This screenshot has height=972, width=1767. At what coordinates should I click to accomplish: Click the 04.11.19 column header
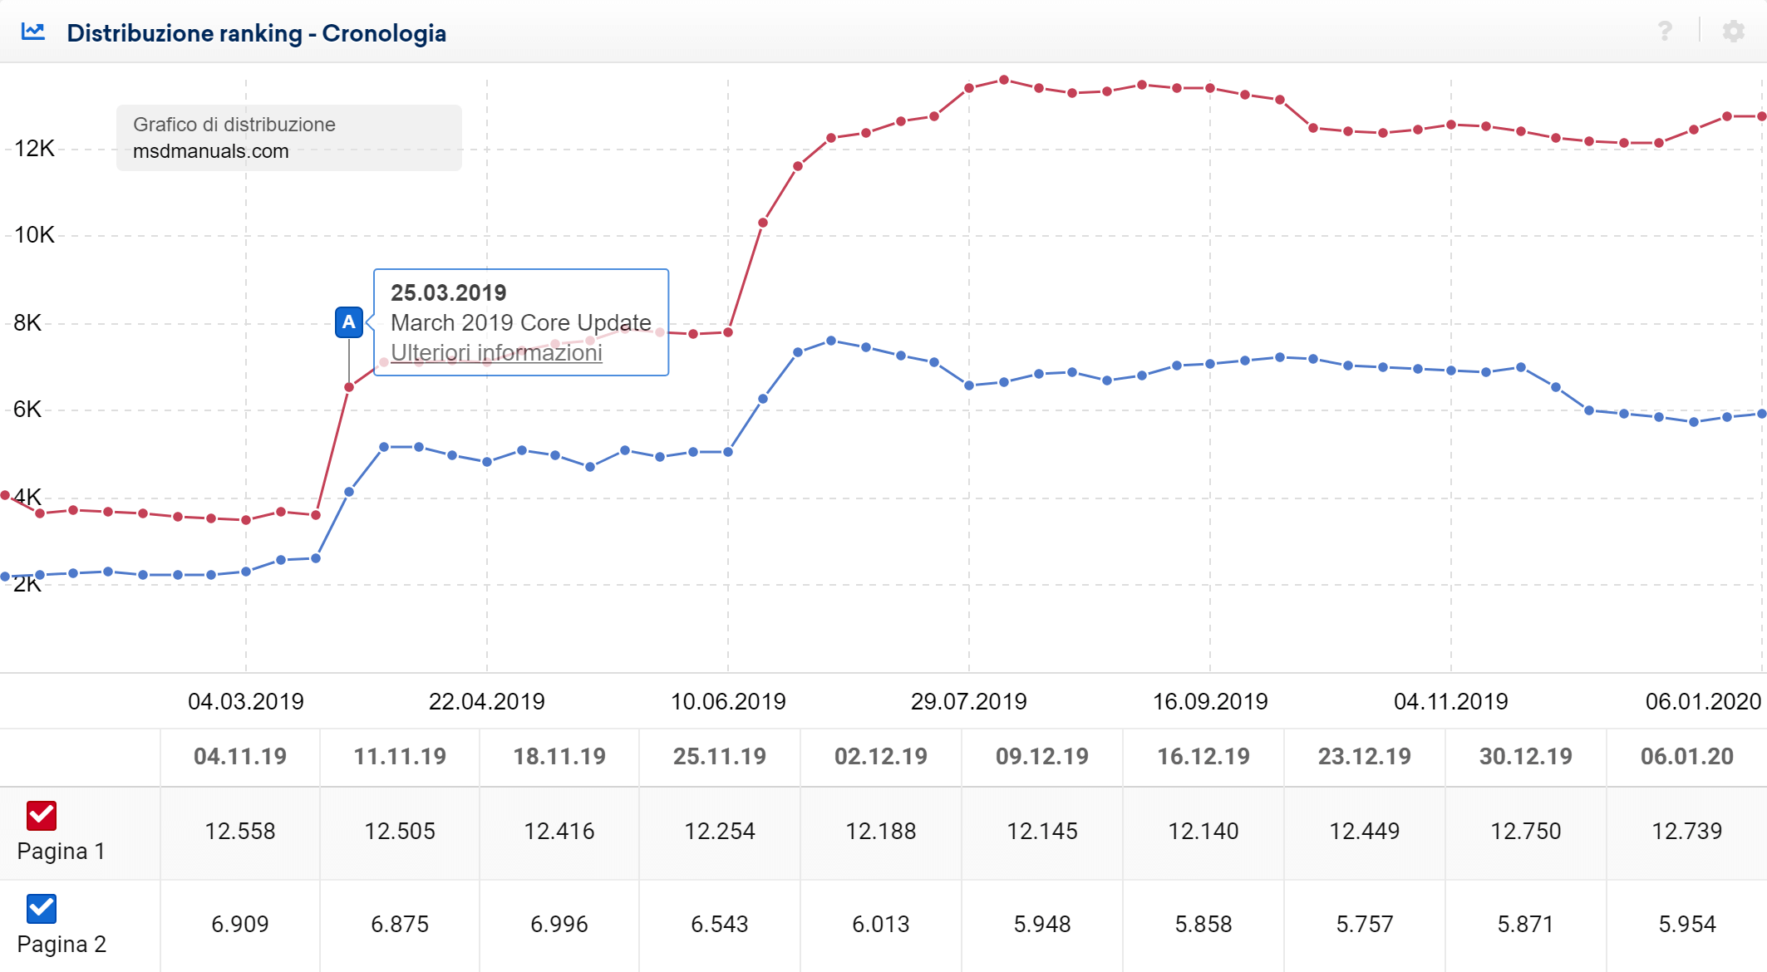pyautogui.click(x=240, y=756)
